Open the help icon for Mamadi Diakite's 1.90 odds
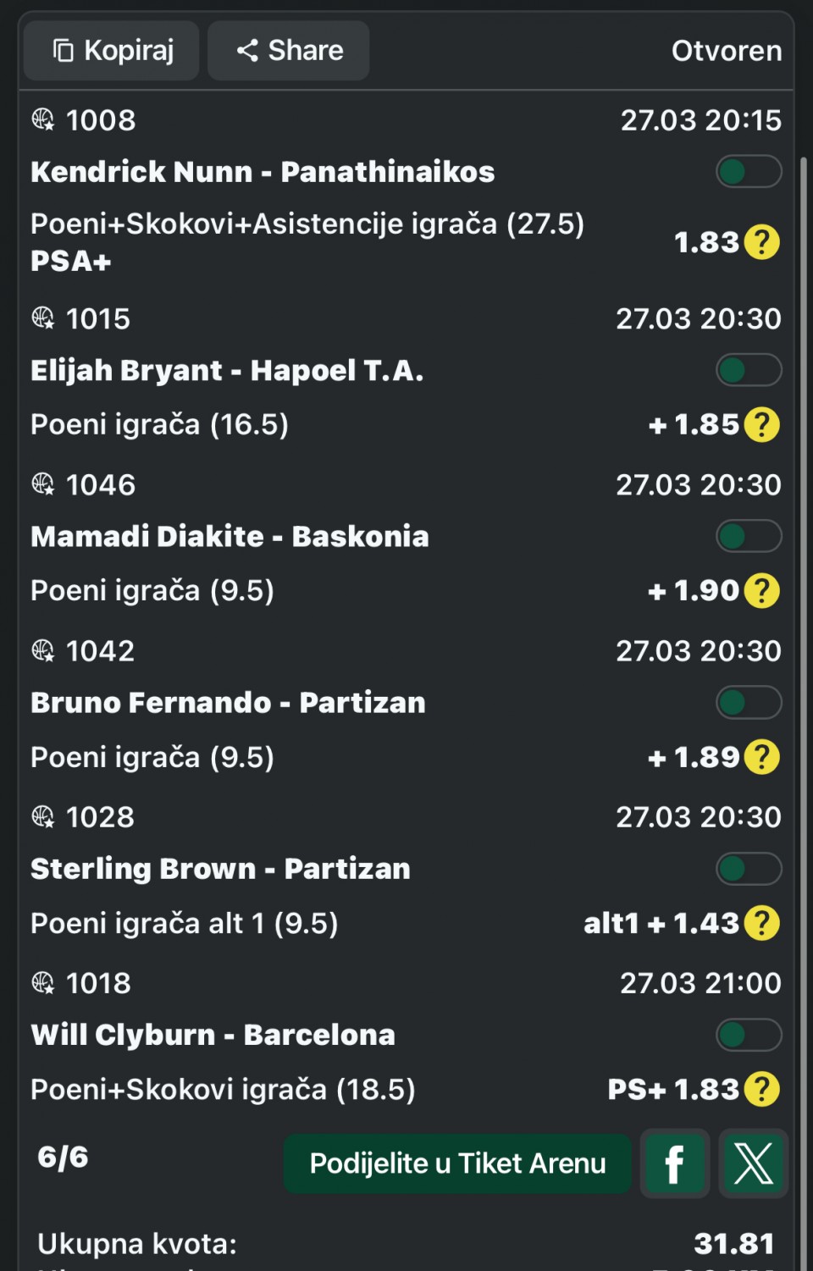The image size is (813, 1271). 761,591
